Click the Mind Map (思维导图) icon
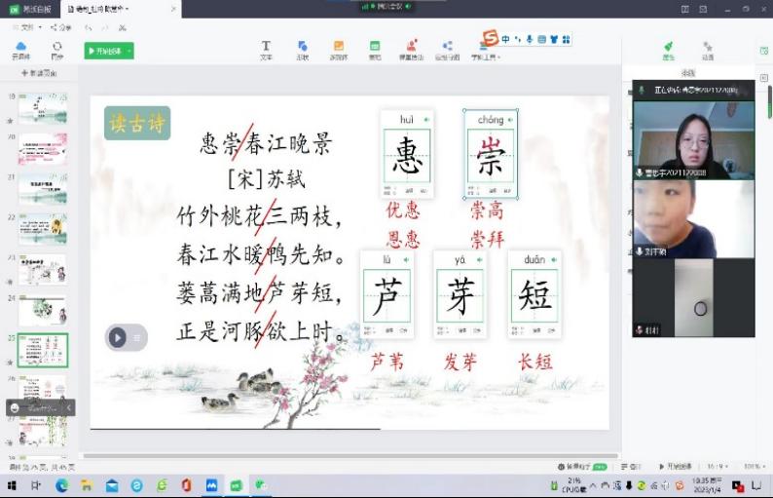 click(447, 49)
